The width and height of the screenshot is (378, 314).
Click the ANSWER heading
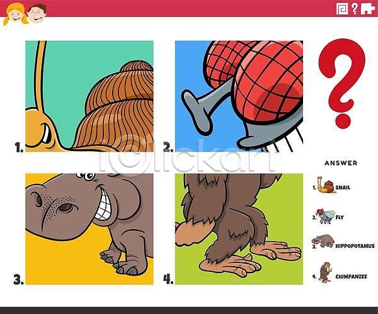tap(341, 163)
